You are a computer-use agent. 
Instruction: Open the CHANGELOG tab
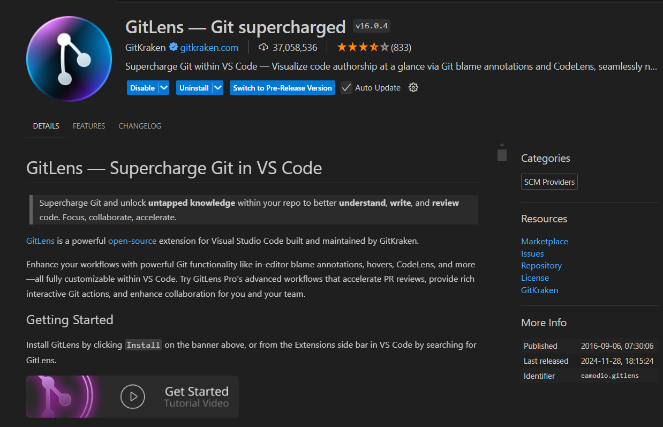140,126
